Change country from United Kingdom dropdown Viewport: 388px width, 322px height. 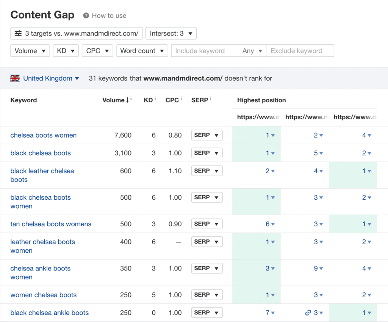51,78
